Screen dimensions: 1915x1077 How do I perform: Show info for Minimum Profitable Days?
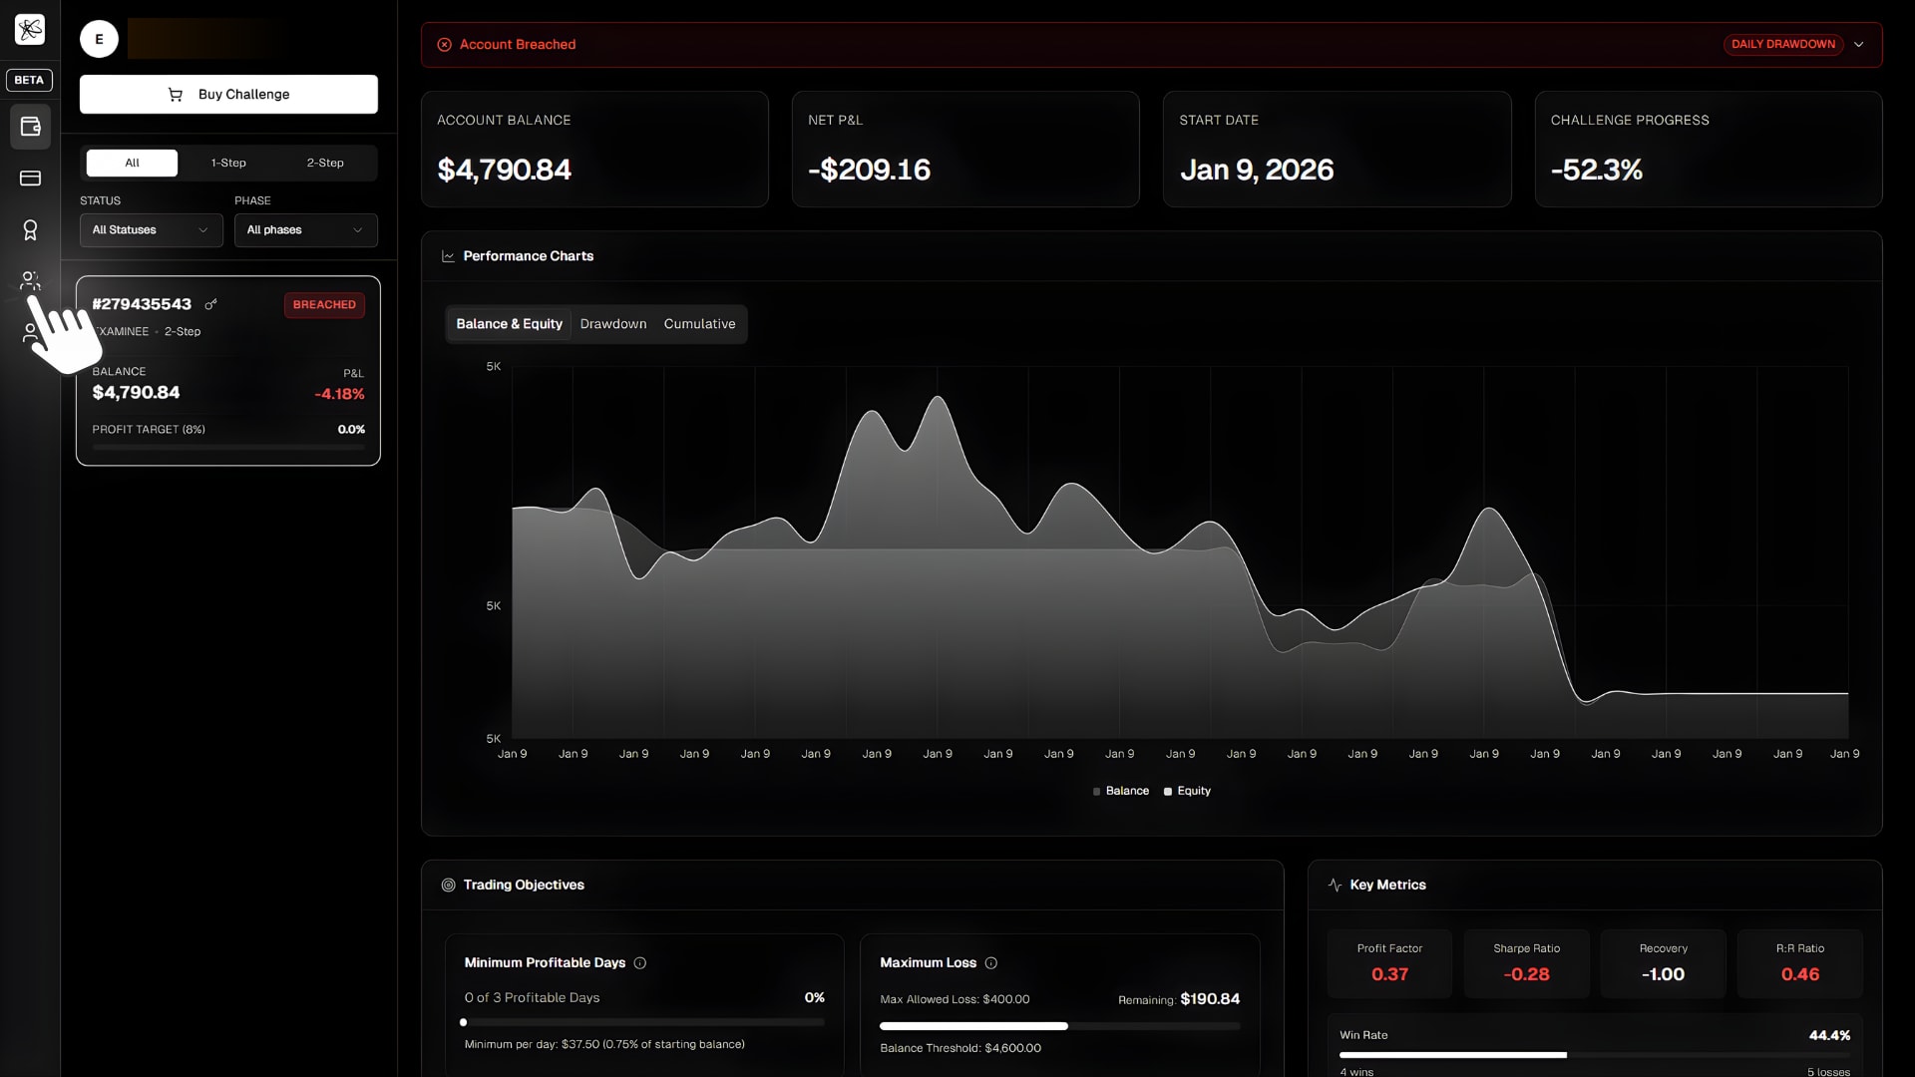point(640,963)
